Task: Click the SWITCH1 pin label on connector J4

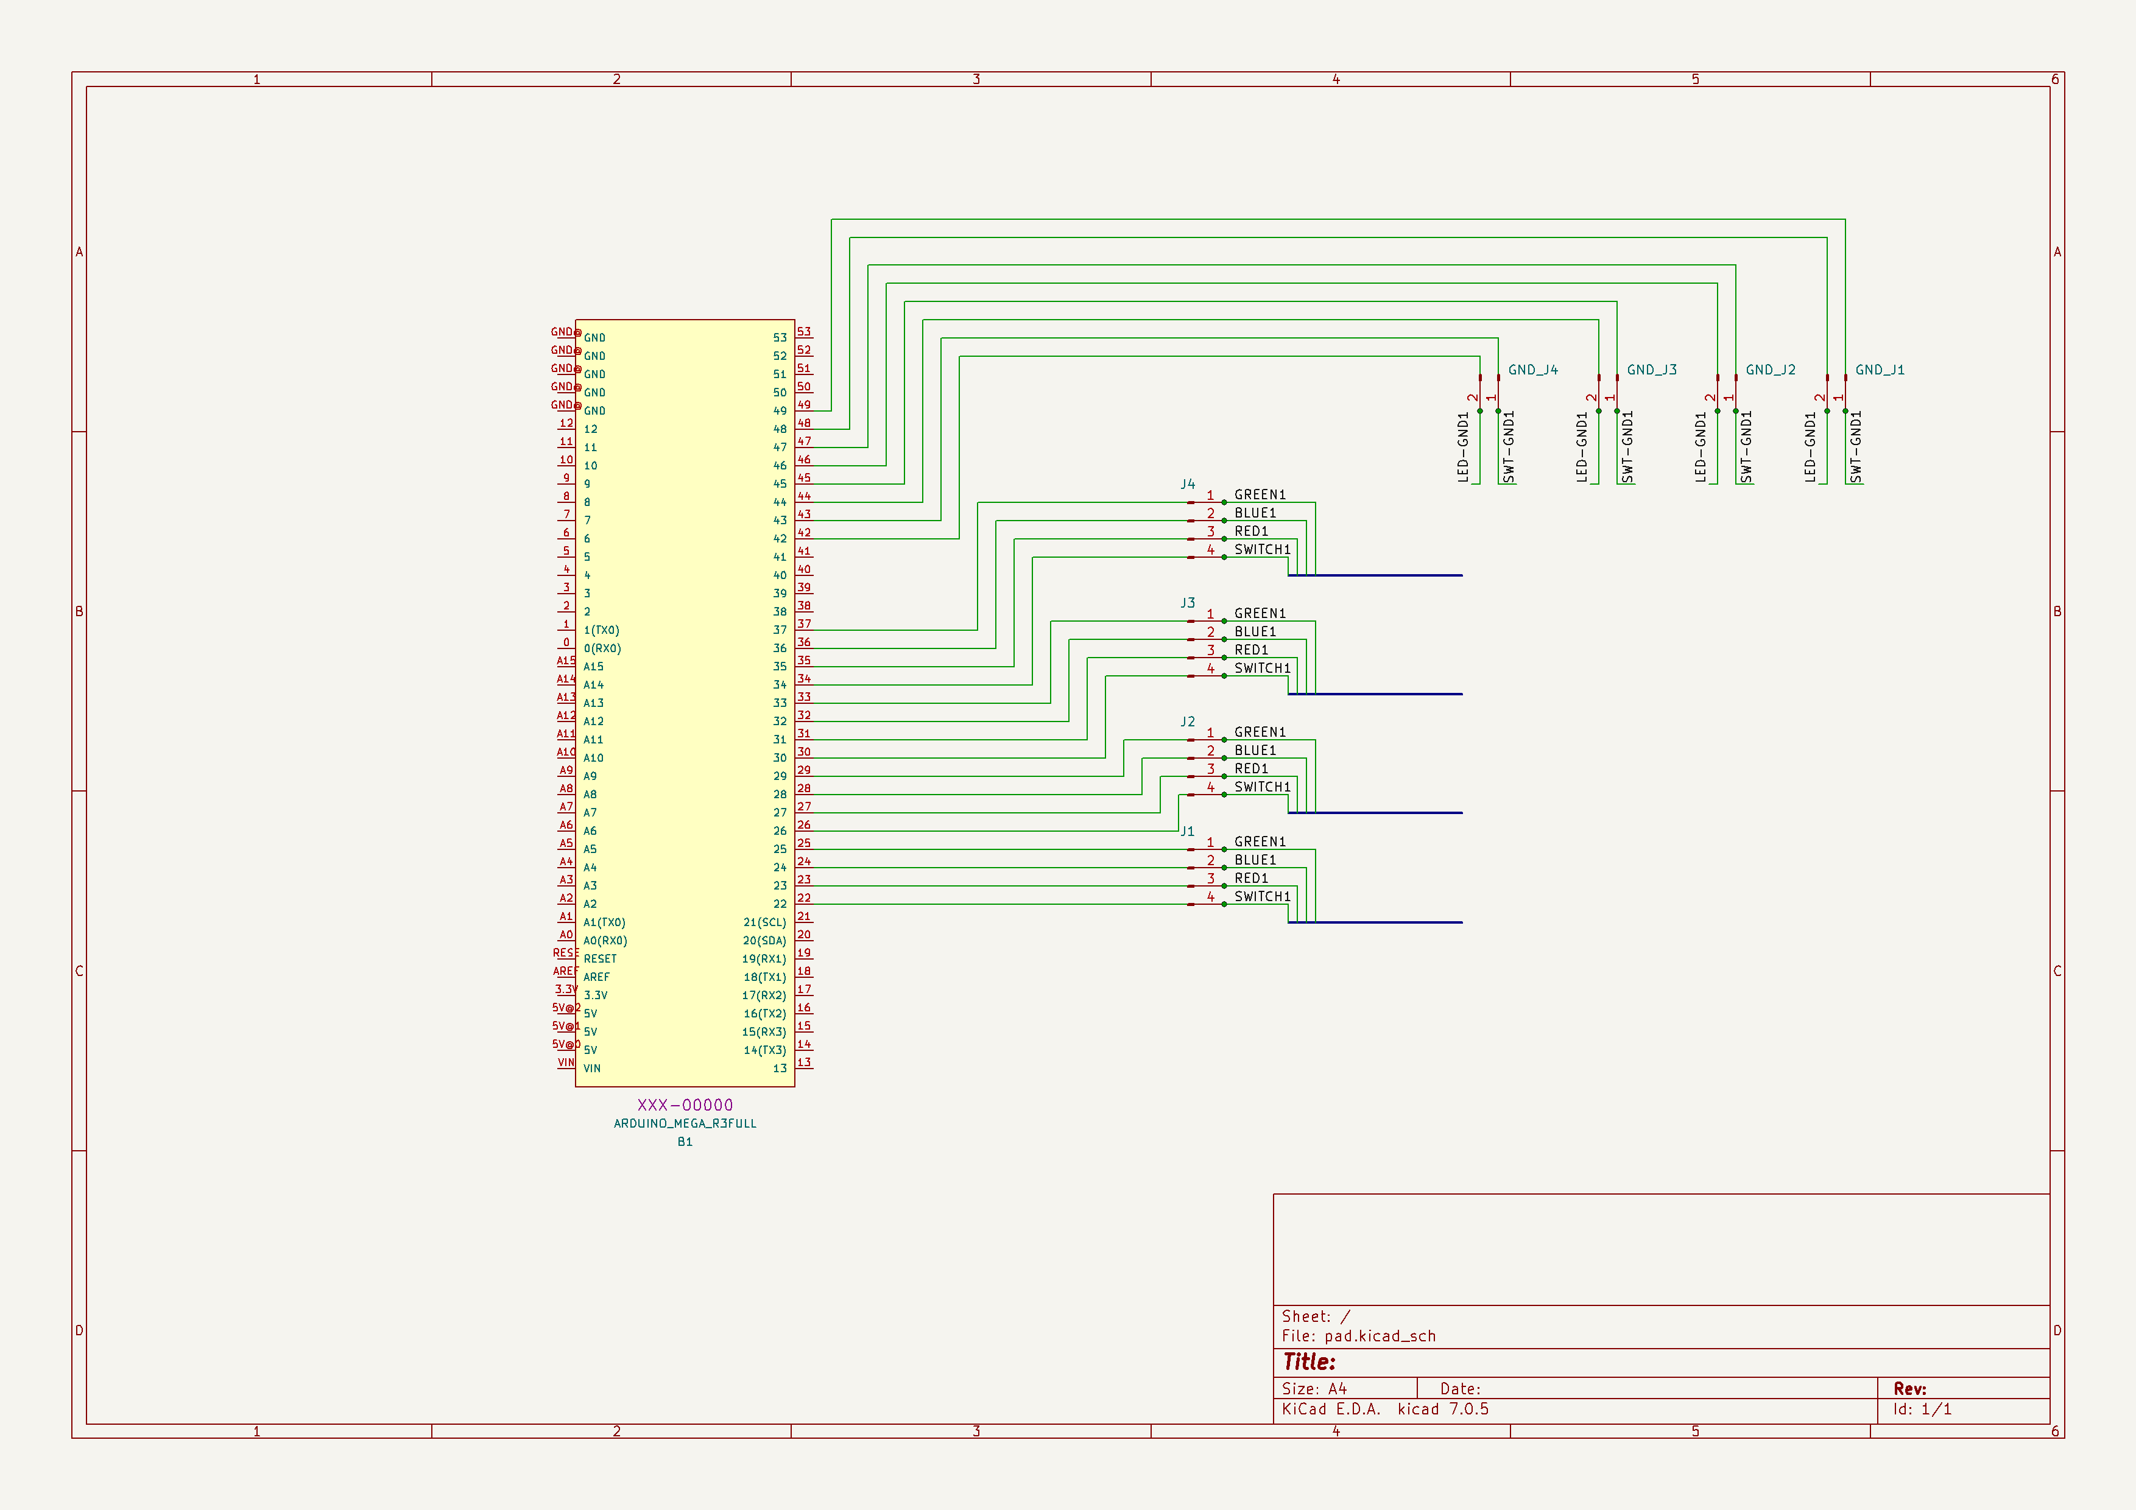Action: pos(1261,550)
